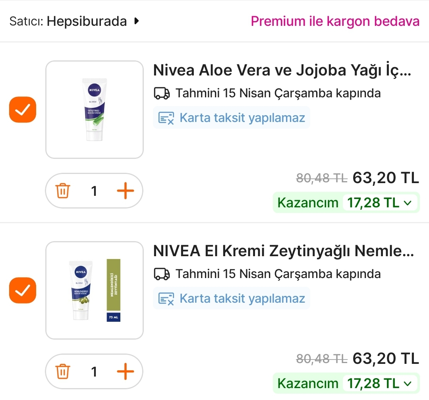View the Zeytinyağlı 75 ML cream thumbnail

coord(95,290)
